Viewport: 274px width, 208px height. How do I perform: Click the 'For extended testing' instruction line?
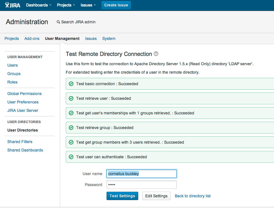click(x=133, y=72)
